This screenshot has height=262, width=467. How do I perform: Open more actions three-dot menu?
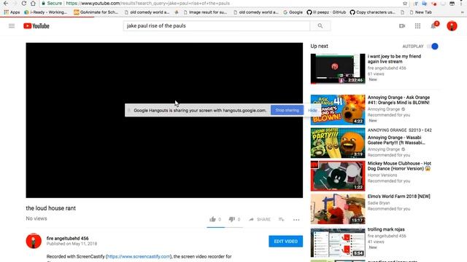[296, 220]
